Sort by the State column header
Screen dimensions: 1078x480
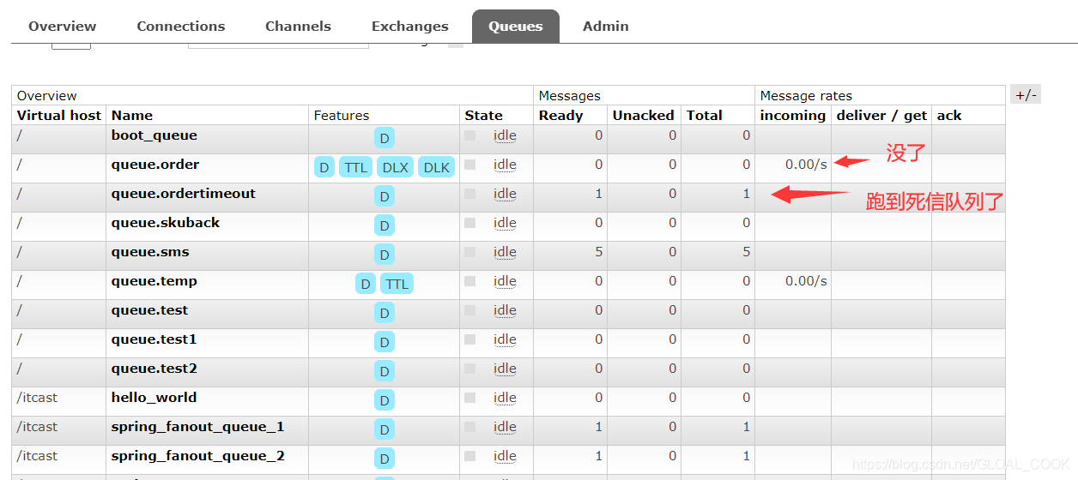point(484,115)
